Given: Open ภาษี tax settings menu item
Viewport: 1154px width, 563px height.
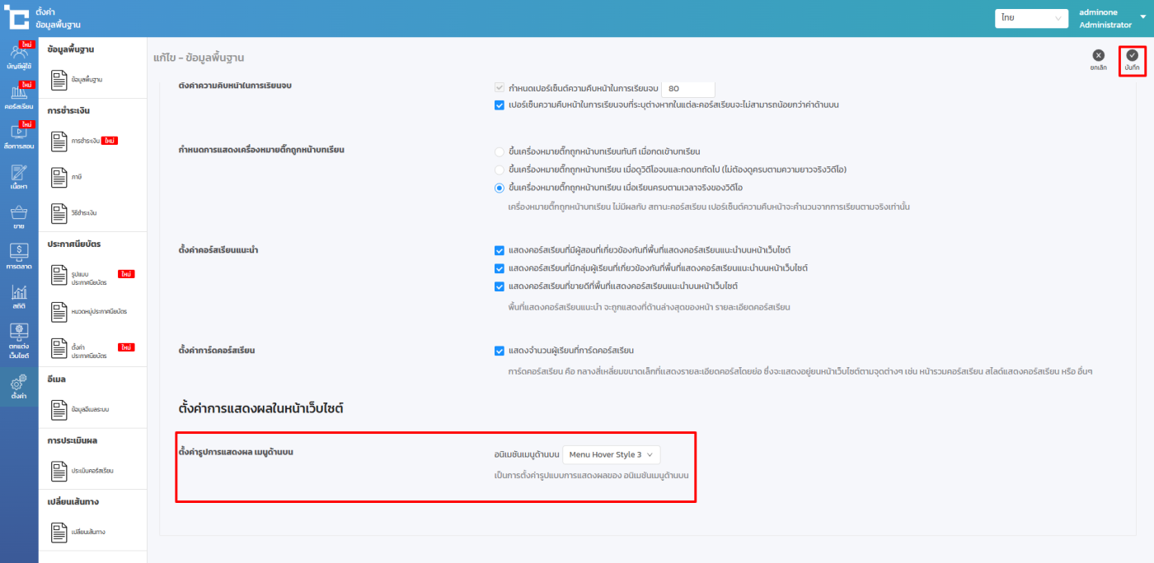Looking at the screenshot, I should click(76, 177).
